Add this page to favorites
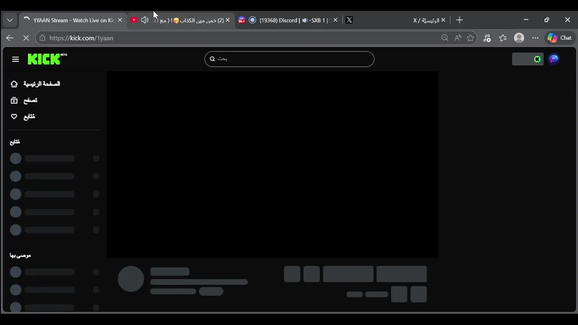 click(471, 38)
